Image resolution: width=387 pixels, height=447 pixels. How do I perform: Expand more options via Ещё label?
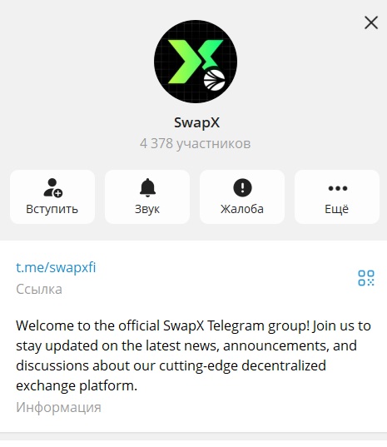(336, 209)
